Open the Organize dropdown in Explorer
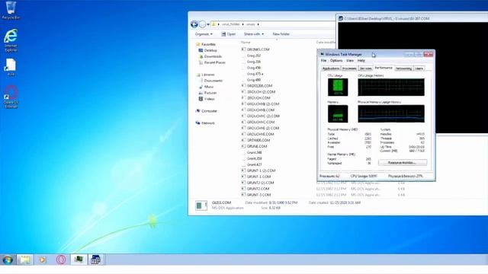 click(204, 34)
